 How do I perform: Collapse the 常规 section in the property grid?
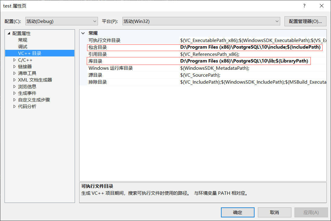click(83, 33)
